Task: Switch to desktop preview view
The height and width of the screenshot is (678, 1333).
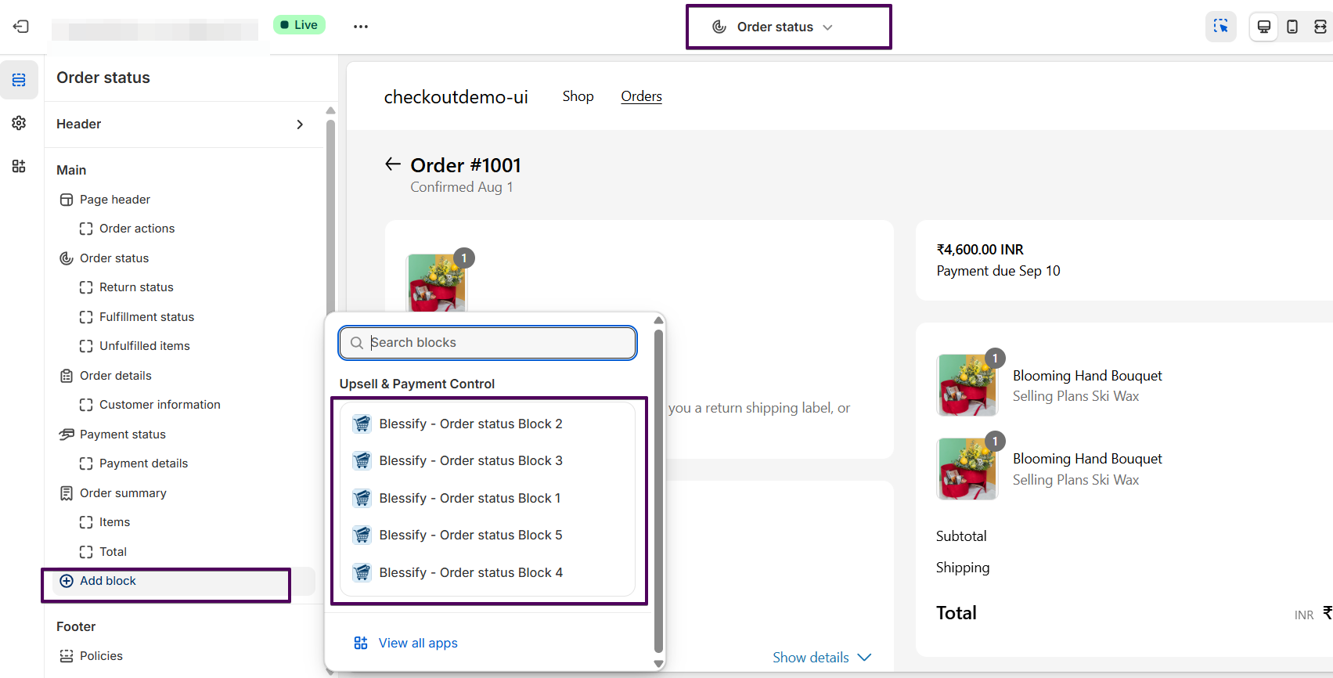Action: click(1263, 27)
